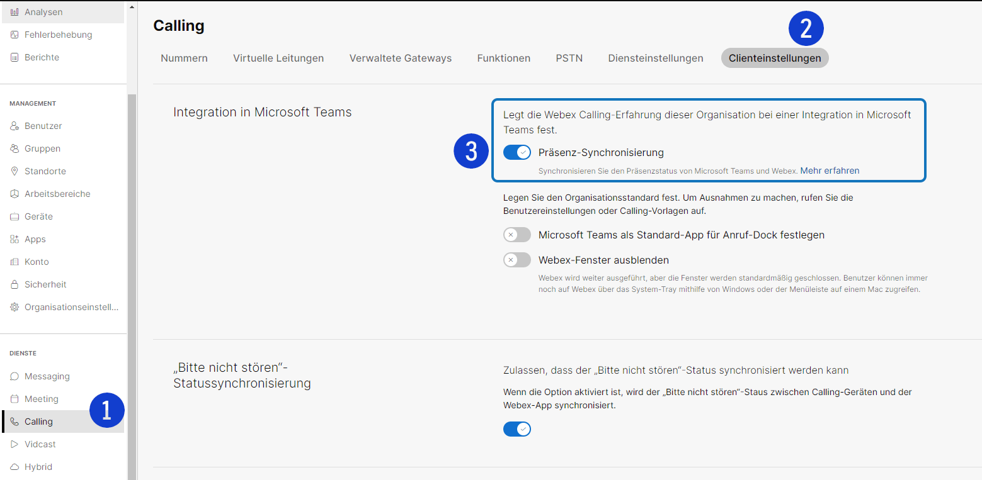Click the Messaging chat bubble icon

pos(14,376)
